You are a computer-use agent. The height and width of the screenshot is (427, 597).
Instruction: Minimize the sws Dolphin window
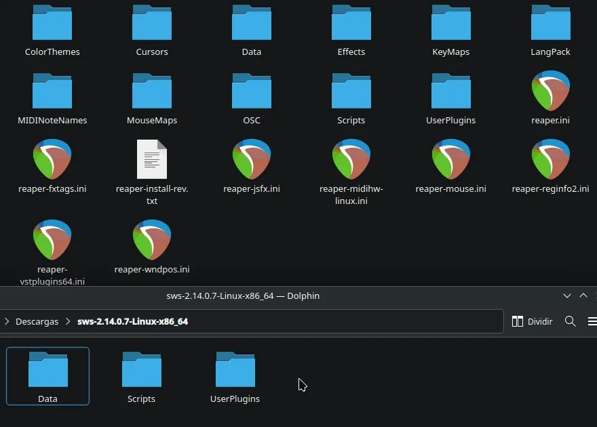pyautogui.click(x=567, y=296)
